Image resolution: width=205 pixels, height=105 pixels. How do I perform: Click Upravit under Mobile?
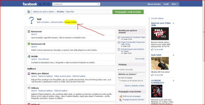tap(34, 59)
